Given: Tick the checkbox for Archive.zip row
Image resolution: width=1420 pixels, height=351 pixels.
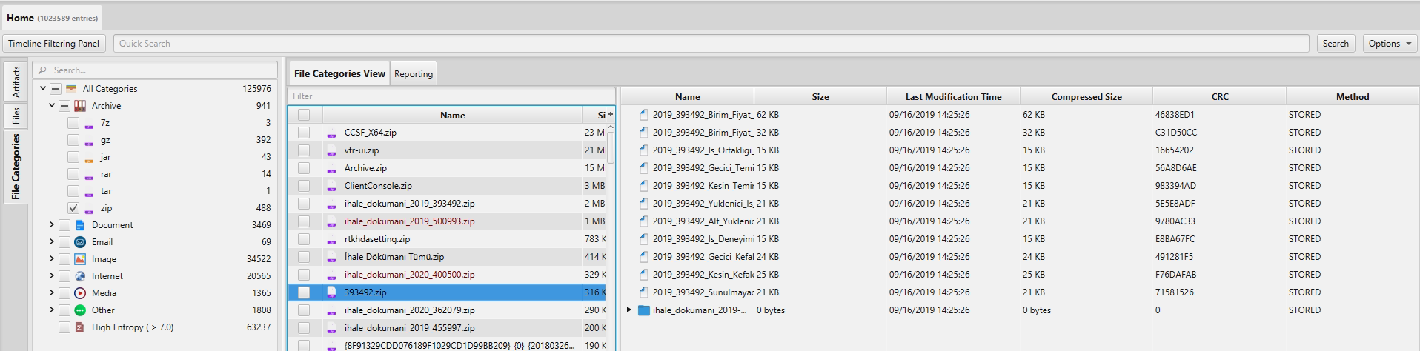Looking at the screenshot, I should (x=304, y=168).
